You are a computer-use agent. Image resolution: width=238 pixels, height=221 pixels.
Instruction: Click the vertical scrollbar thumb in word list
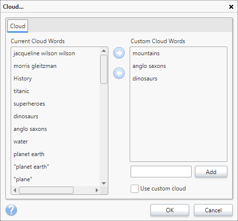pyautogui.click(x=104, y=69)
